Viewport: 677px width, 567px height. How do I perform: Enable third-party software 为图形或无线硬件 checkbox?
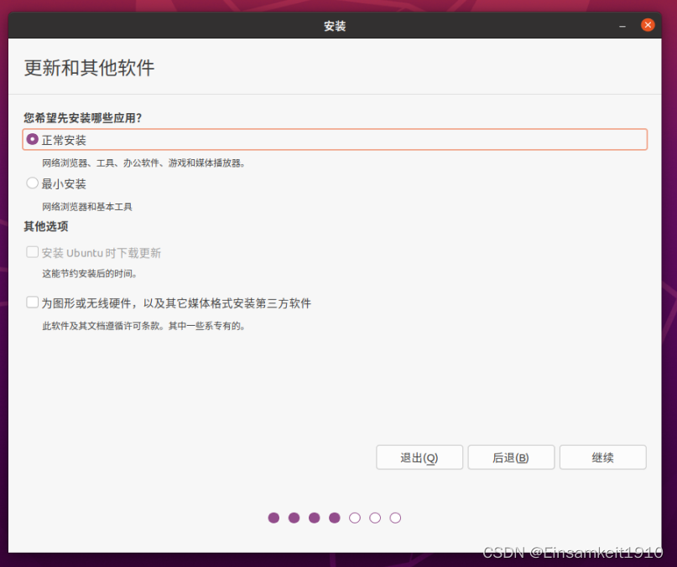click(33, 302)
